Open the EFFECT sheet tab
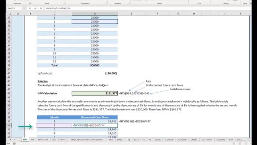The height and width of the screenshot is (145, 257). (x=120, y=140)
